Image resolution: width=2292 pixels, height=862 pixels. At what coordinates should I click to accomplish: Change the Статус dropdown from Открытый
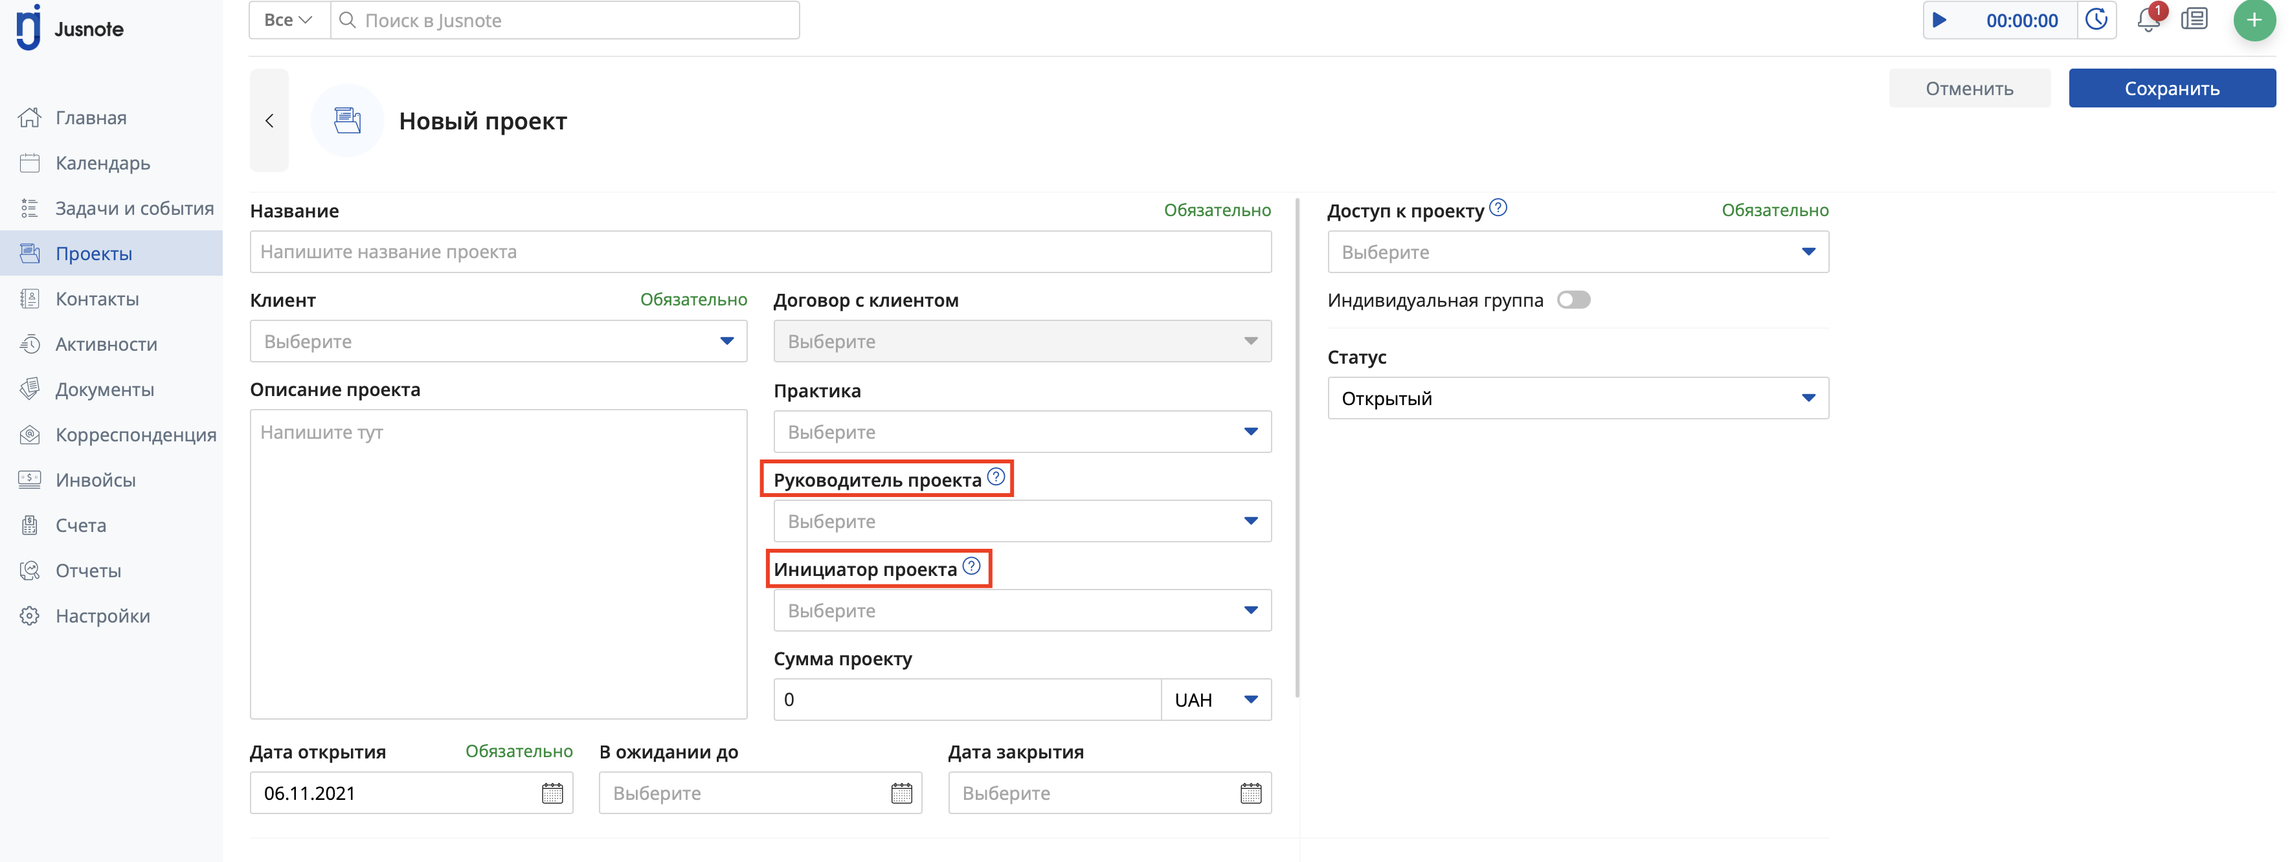tap(1577, 397)
